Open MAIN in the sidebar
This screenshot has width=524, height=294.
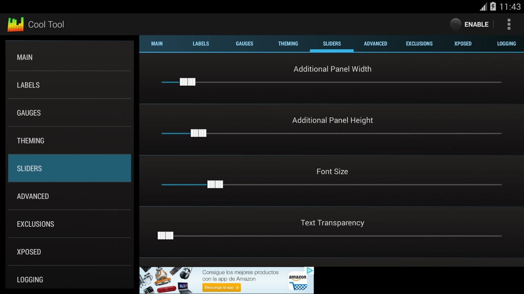(70, 57)
